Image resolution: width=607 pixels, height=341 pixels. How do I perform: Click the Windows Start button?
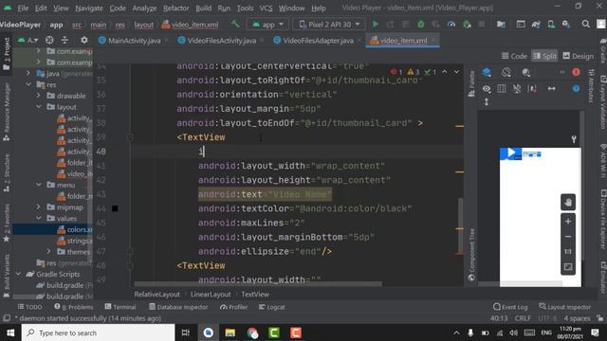(10, 332)
